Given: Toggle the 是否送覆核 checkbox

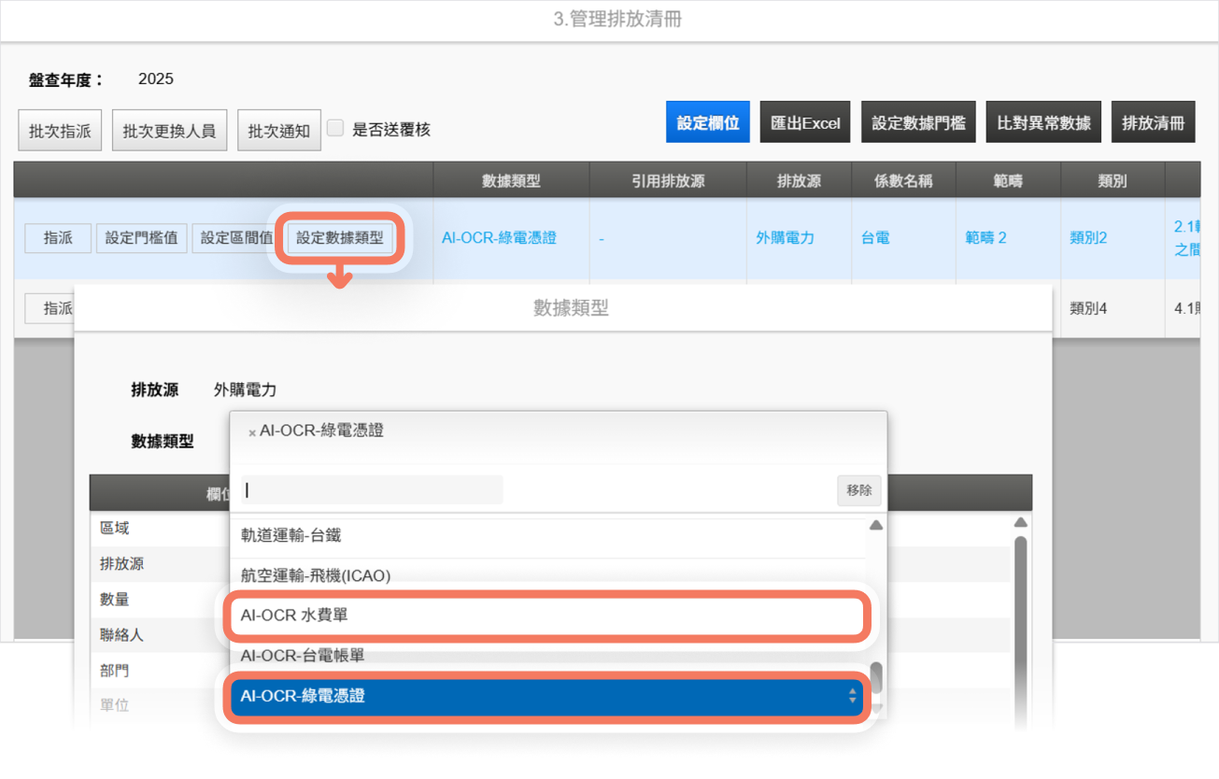Looking at the screenshot, I should point(335,129).
